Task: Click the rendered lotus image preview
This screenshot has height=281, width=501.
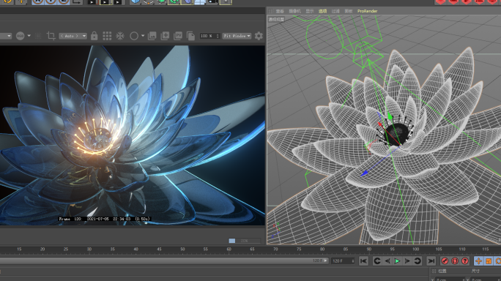Action: click(133, 135)
